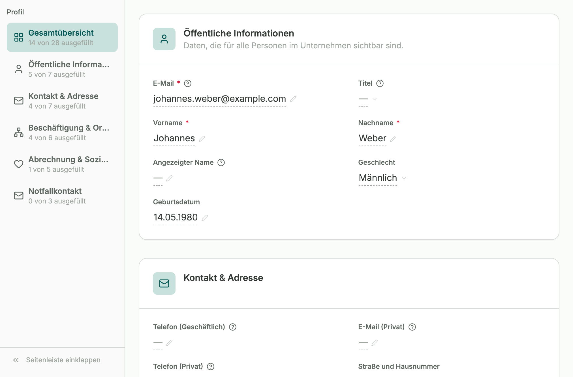The height and width of the screenshot is (377, 573).
Task: Click the help icon next to Titel
Action: point(380,83)
